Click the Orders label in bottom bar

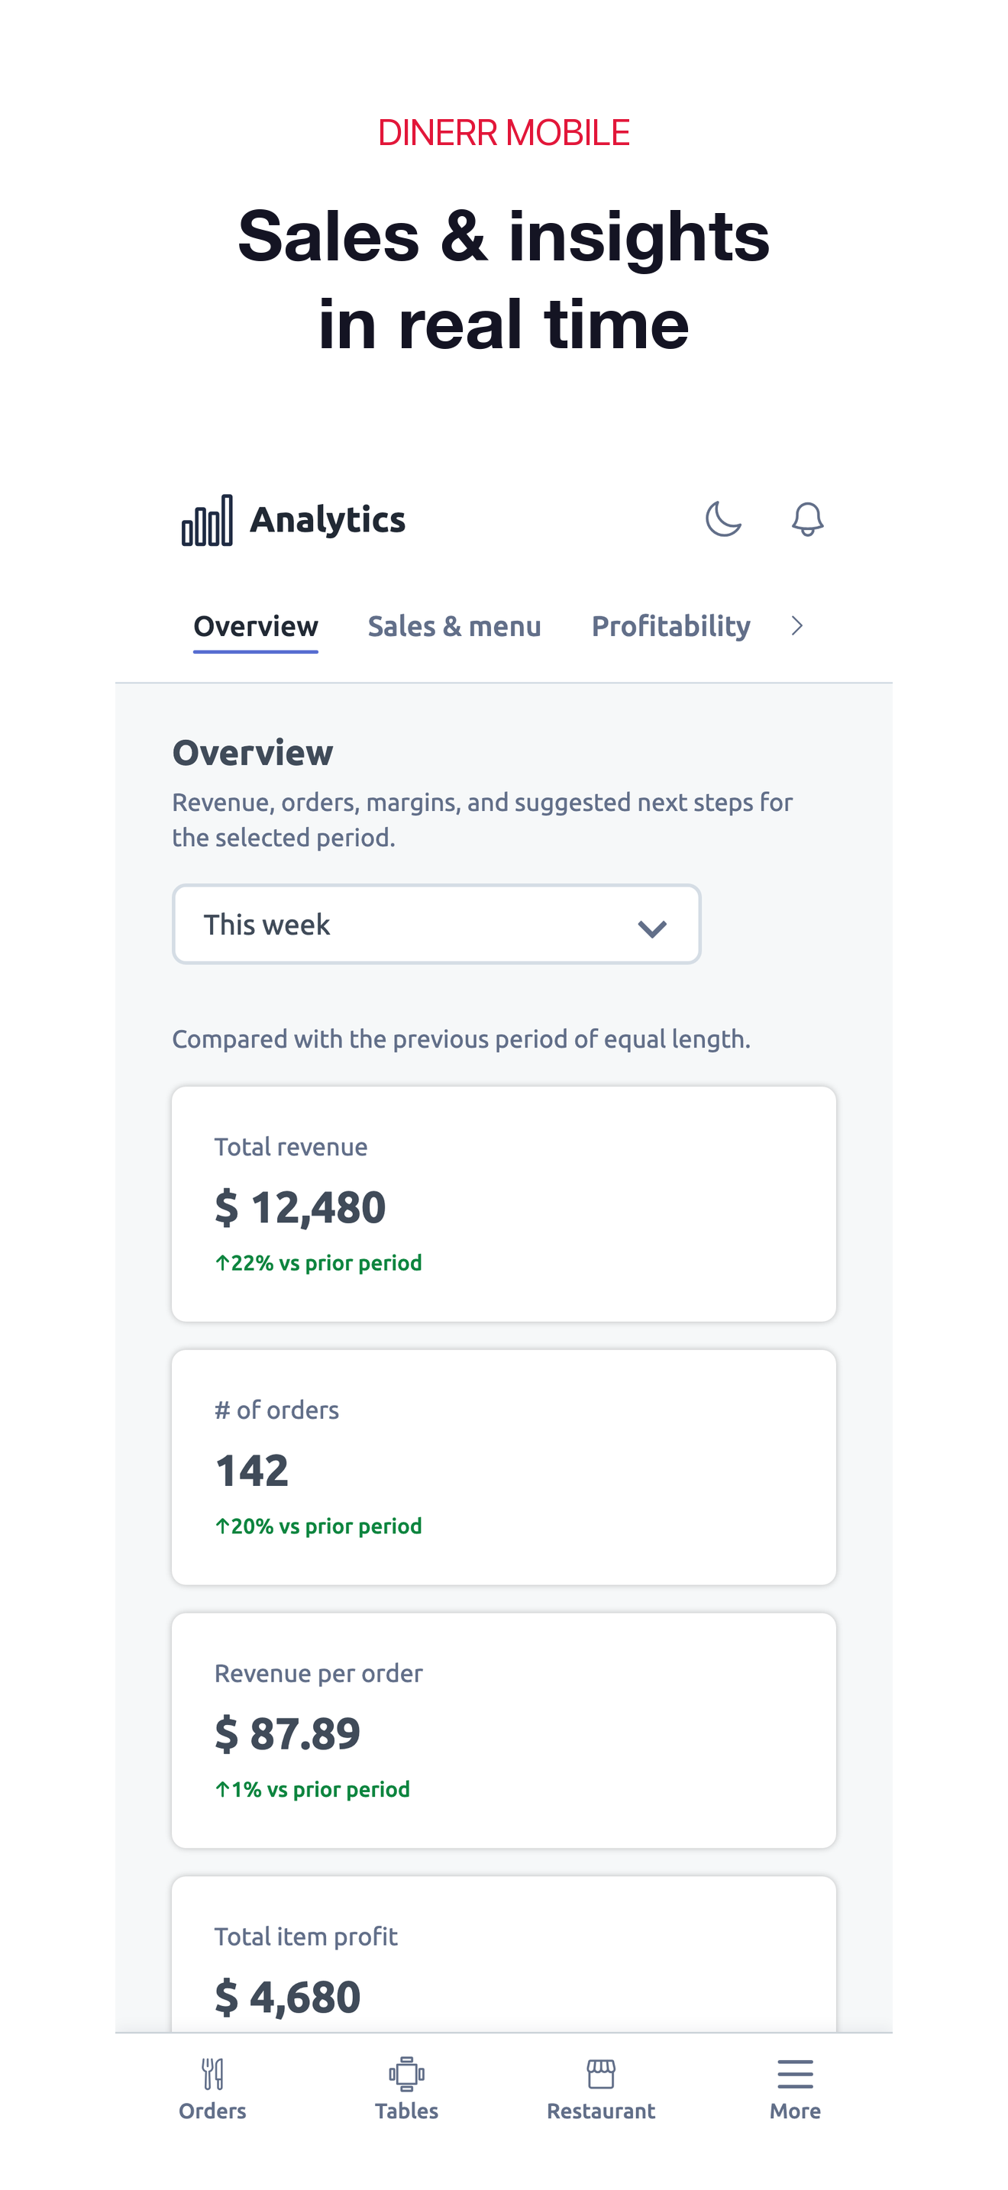pos(212,2111)
